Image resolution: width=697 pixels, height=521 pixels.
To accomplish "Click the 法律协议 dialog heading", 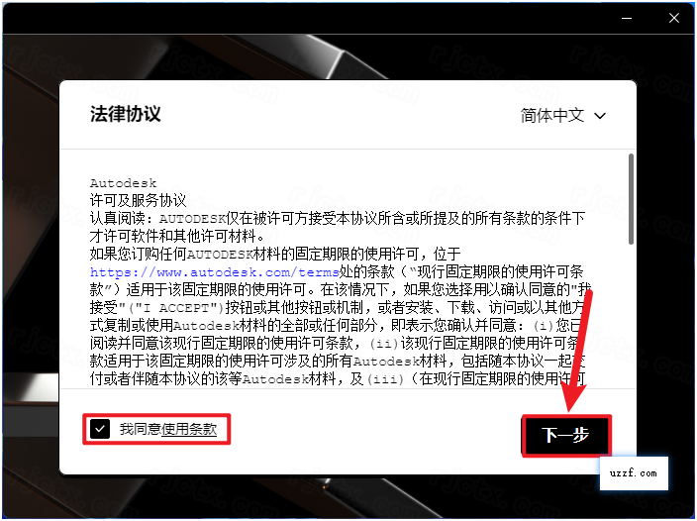I will pyautogui.click(x=125, y=114).
